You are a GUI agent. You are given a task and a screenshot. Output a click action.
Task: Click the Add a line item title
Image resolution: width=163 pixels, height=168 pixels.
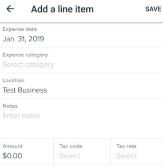pos(62,9)
